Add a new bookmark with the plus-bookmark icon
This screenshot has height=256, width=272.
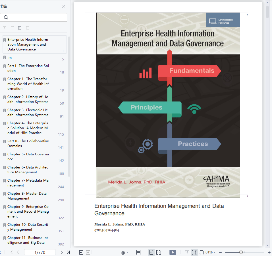(20, 28)
